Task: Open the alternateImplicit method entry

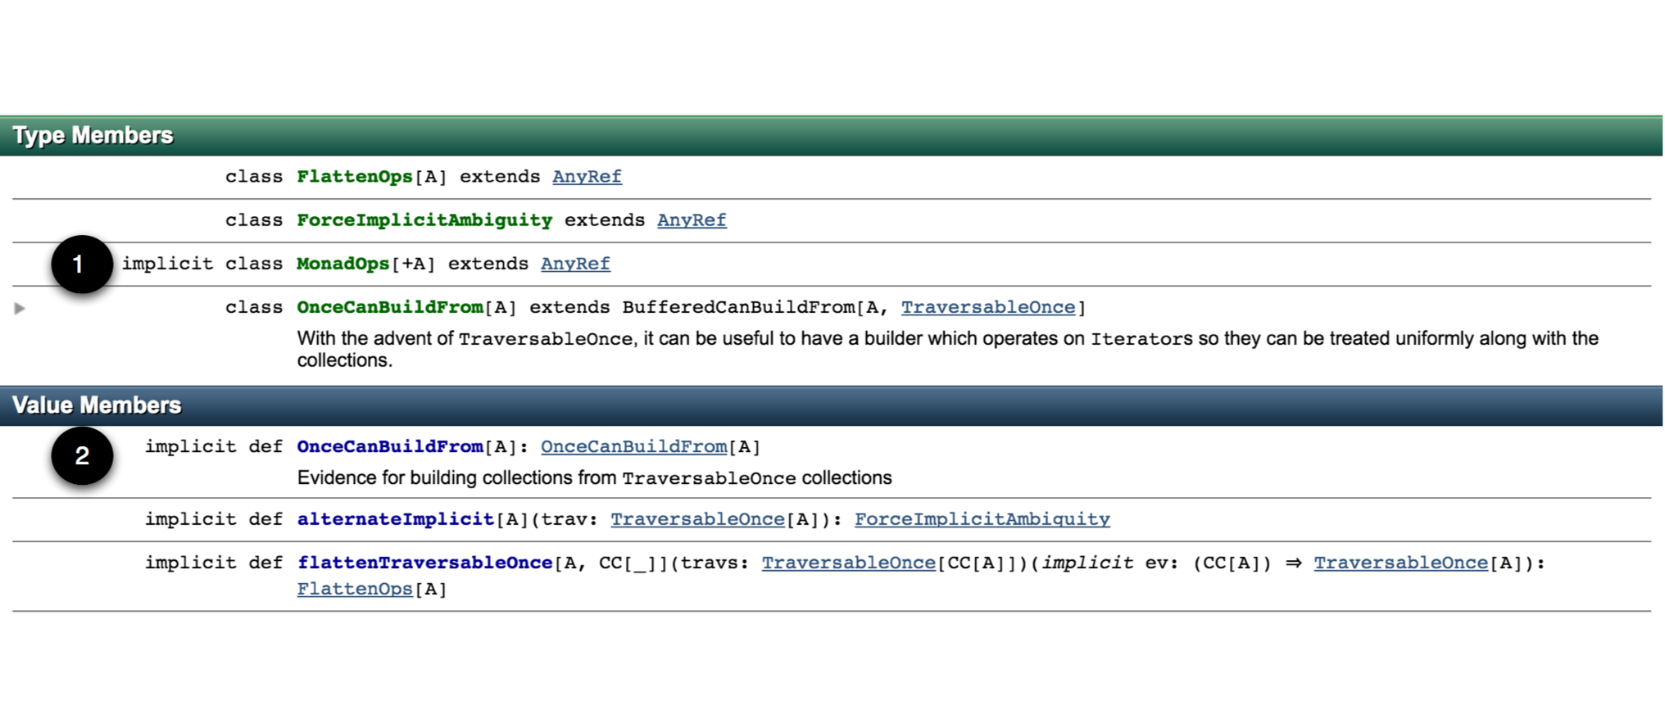Action: (395, 519)
